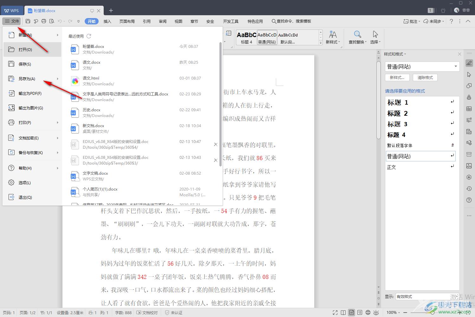
Task: Choose 选项(L) from file menu
Action: coord(32,183)
